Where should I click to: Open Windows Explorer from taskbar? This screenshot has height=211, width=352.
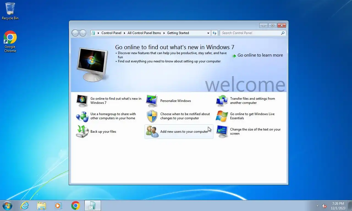coord(42,206)
